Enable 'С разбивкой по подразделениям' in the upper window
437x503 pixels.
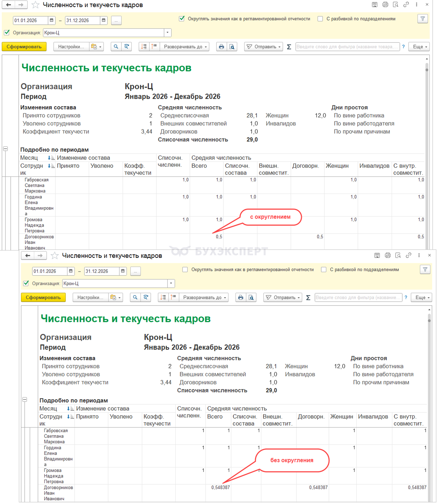pos(320,19)
